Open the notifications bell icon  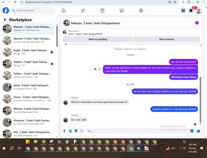click(x=191, y=10)
